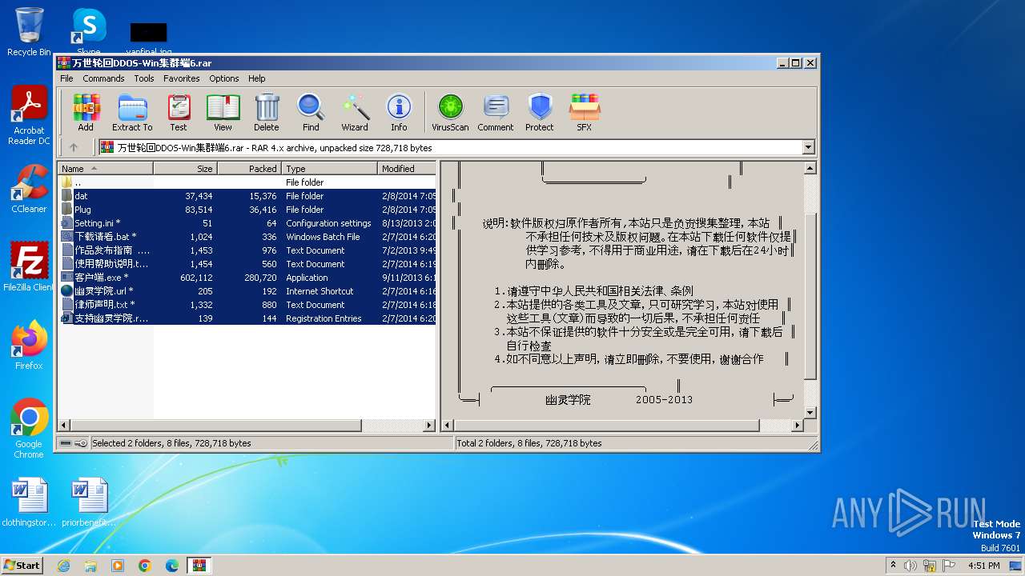Open CCleaner desktop shortcut
This screenshot has width=1025, height=576.
point(29,189)
